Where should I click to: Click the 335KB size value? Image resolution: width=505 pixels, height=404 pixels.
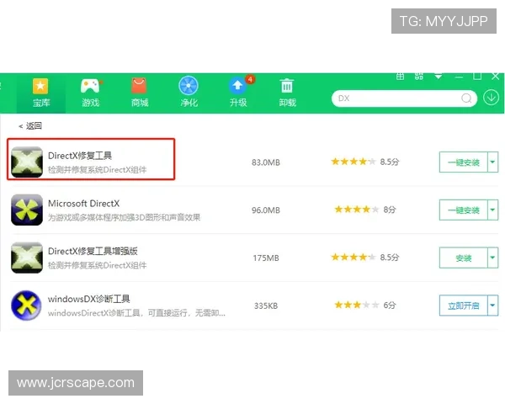pos(266,306)
